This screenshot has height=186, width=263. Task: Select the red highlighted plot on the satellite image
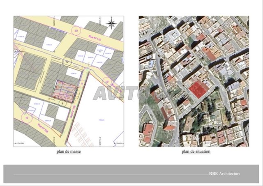pyautogui.click(x=197, y=89)
